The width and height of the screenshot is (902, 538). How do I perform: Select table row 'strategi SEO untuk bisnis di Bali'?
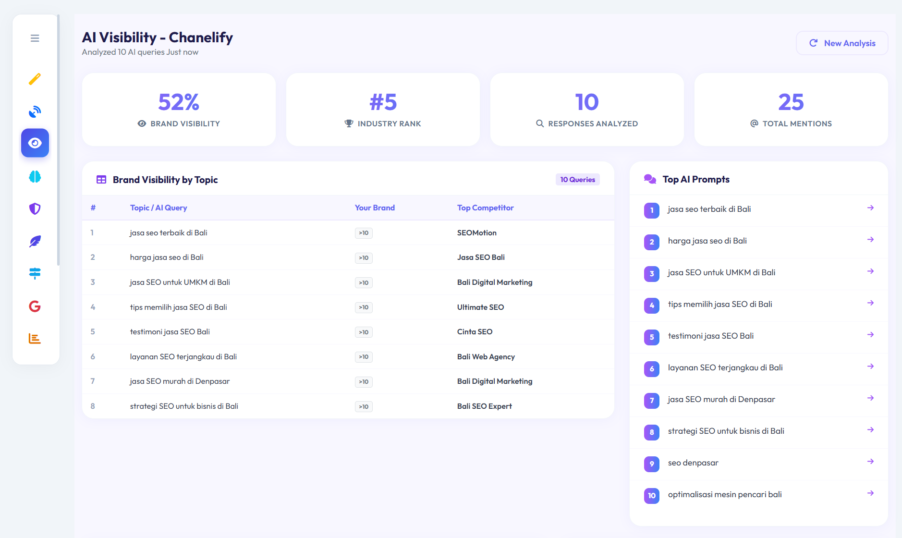click(348, 406)
